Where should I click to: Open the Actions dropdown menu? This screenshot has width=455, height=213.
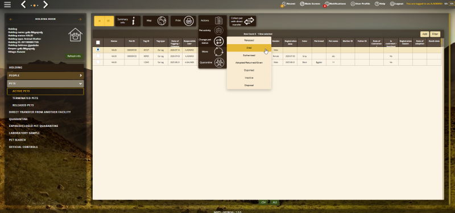(212, 20)
